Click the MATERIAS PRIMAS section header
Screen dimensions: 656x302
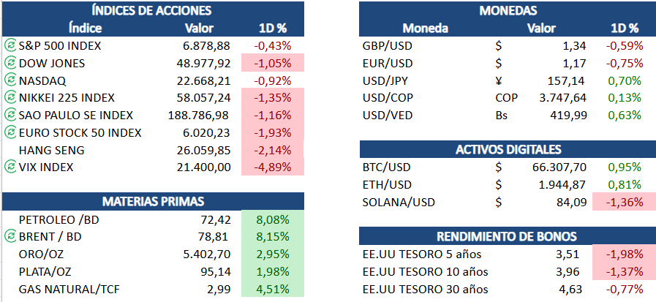152,201
